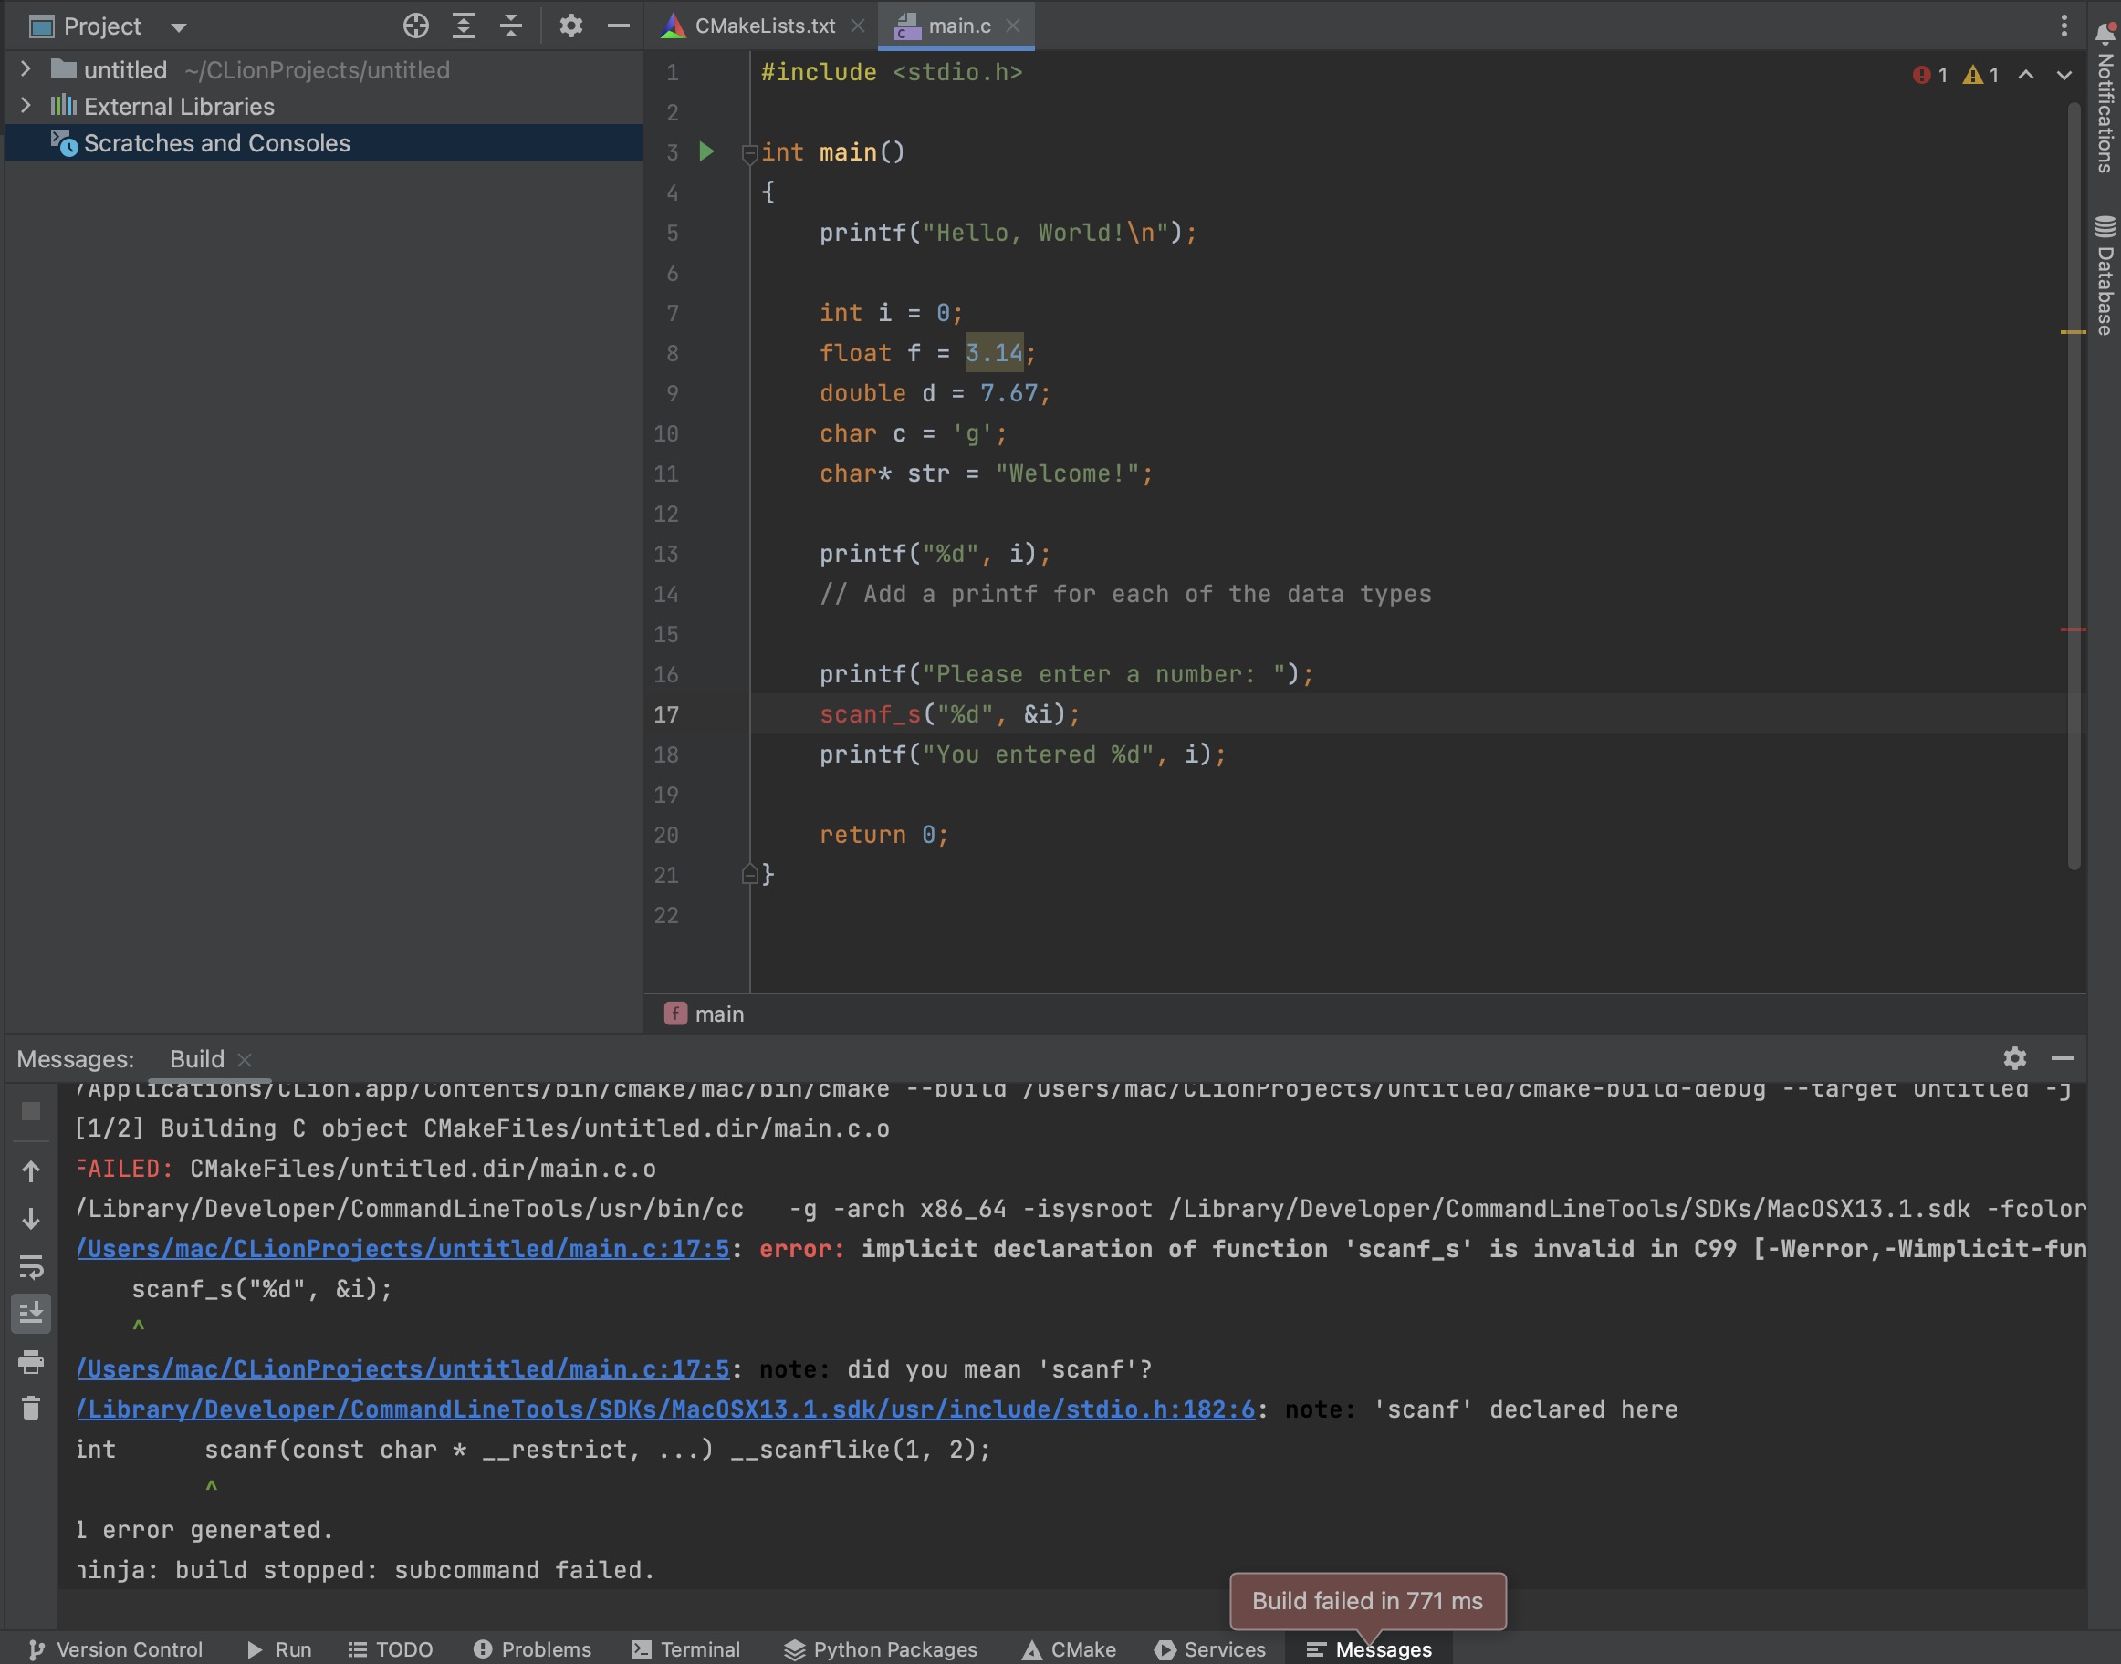Image resolution: width=2121 pixels, height=1664 pixels.
Task: Open main.c:17:5 error link
Action: (403, 1249)
